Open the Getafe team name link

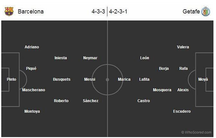191,12
